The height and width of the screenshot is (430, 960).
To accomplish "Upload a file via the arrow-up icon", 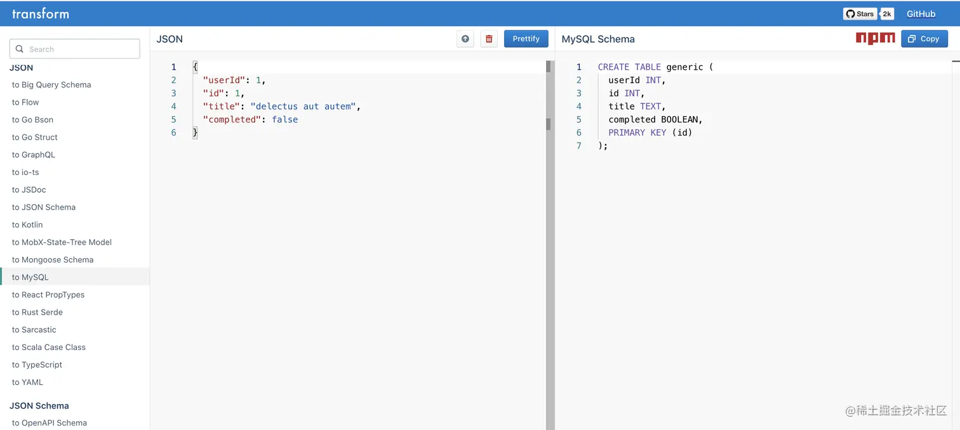I will click(465, 39).
